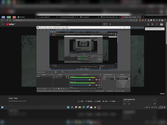Screen dimensions: 167x125
Task: Click SAVE under the Lorde video
Action: coord(112,101)
